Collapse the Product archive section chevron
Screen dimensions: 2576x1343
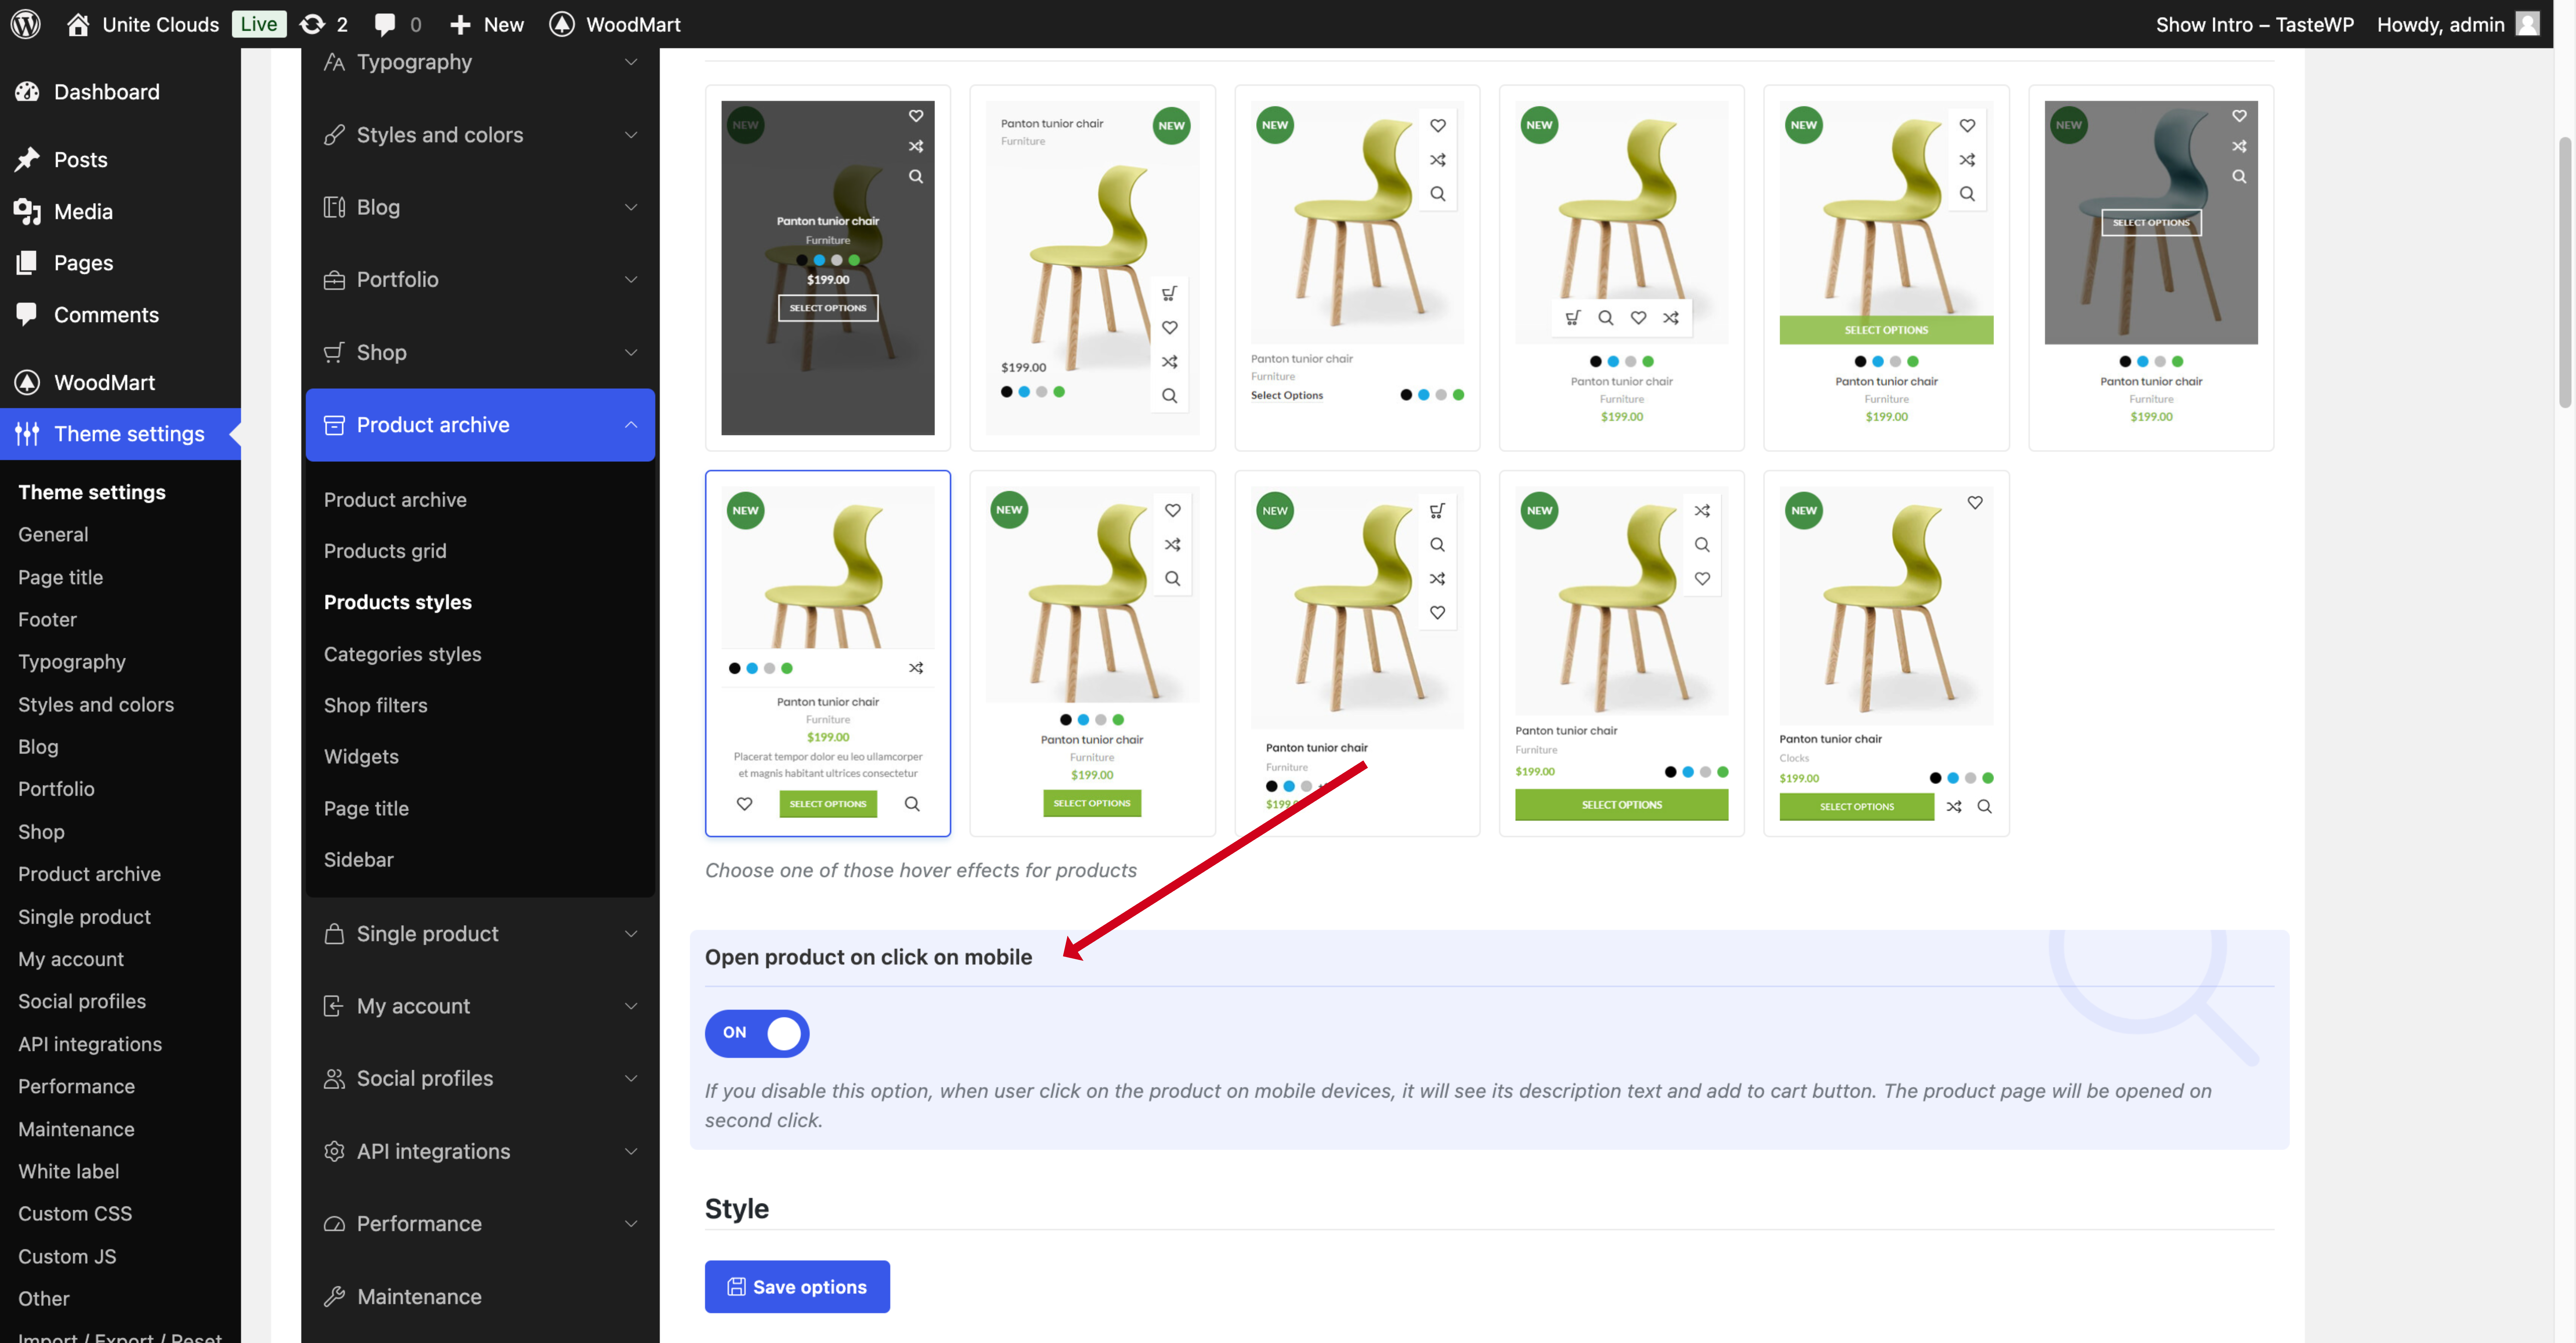click(631, 425)
